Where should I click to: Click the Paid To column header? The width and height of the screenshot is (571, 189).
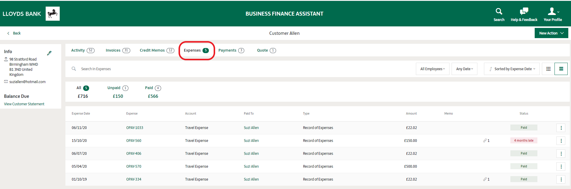point(249,113)
